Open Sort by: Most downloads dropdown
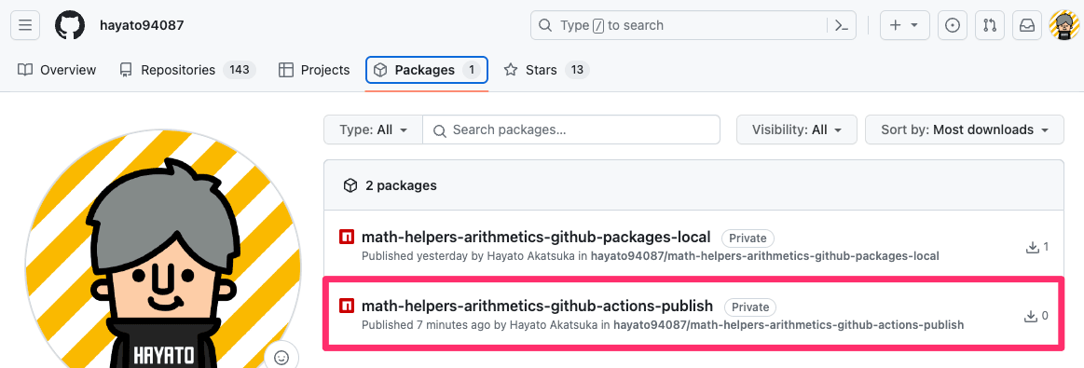This screenshot has width=1084, height=368. point(965,129)
